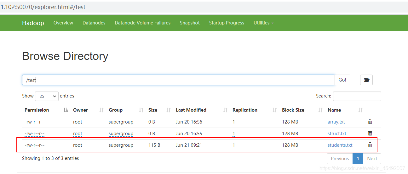Go to the Datanodes page
The image size is (408, 174).
[x=94, y=23]
